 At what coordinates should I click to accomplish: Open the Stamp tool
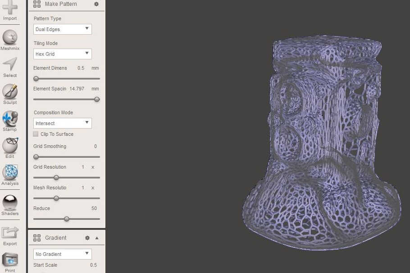[x=10, y=118]
